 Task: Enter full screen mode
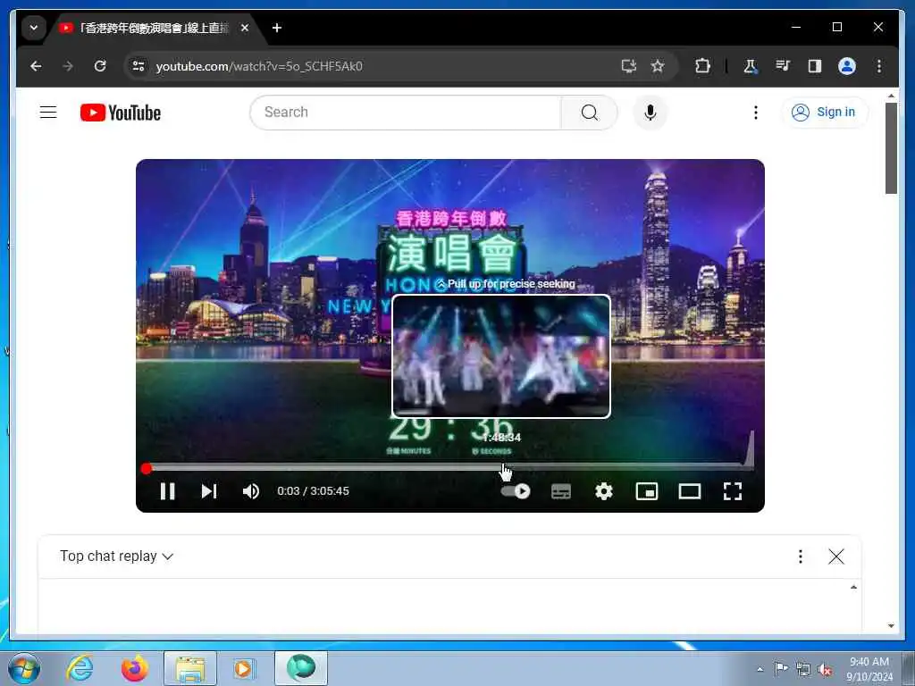click(733, 491)
